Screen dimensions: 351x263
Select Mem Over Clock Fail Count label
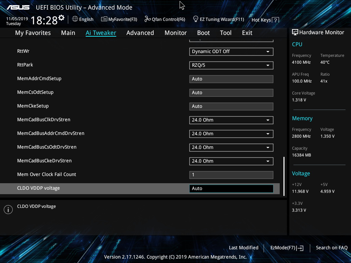[47, 174]
